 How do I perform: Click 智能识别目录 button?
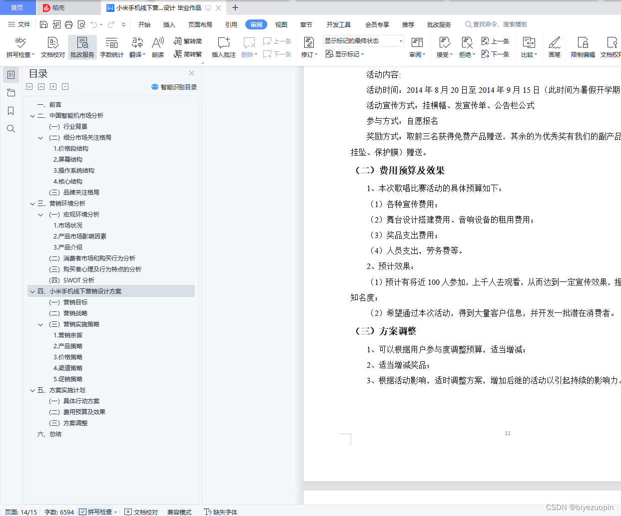coord(174,87)
